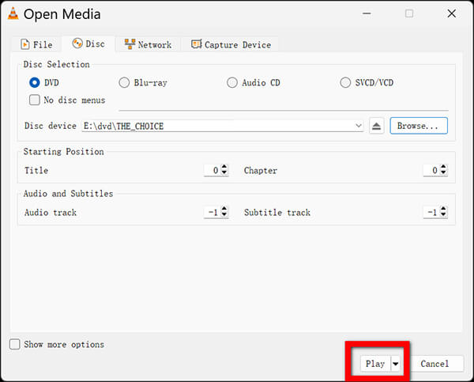Increment the Subtitle track spinner
474x382 pixels.
(x=443, y=209)
